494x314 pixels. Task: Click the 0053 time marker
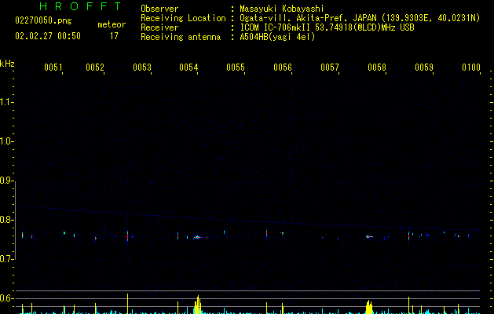(x=142, y=68)
